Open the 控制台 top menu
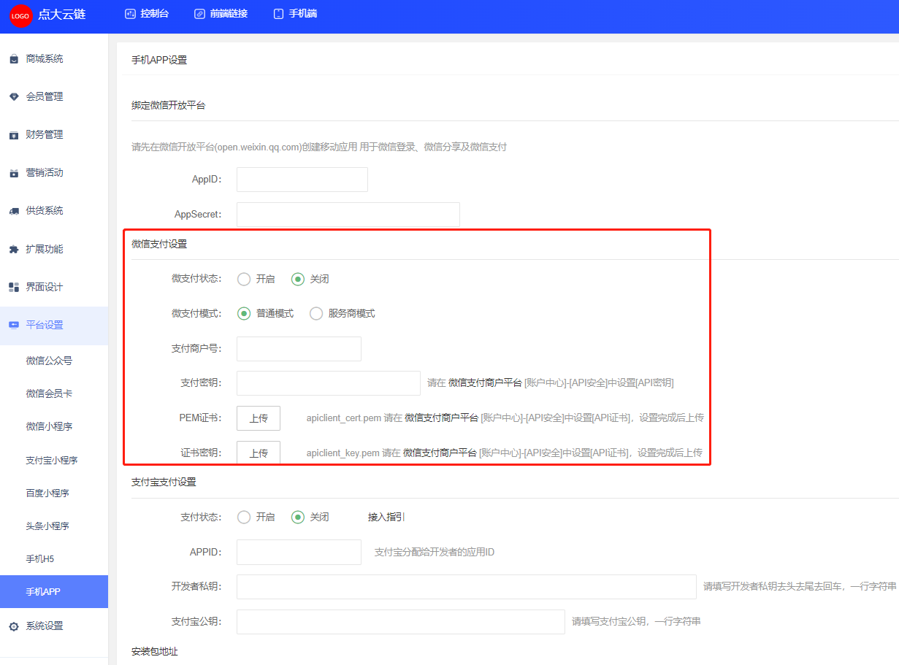Viewport: 899px width, 665px height. coord(147,14)
